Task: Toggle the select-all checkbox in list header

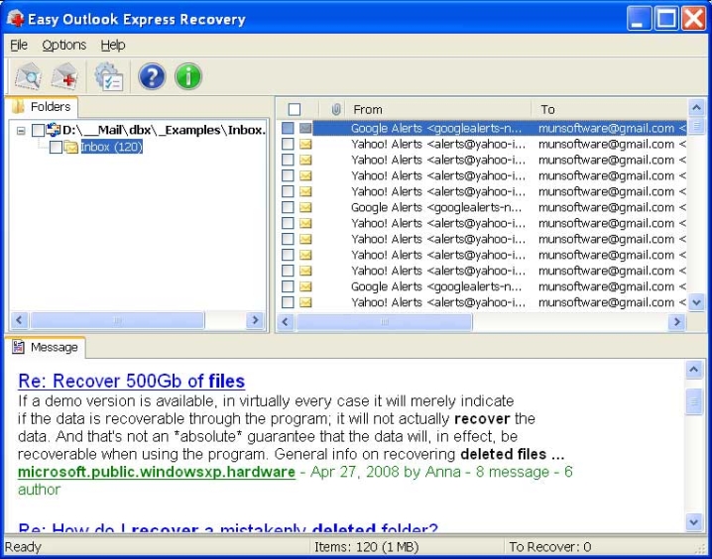Action: click(x=294, y=109)
